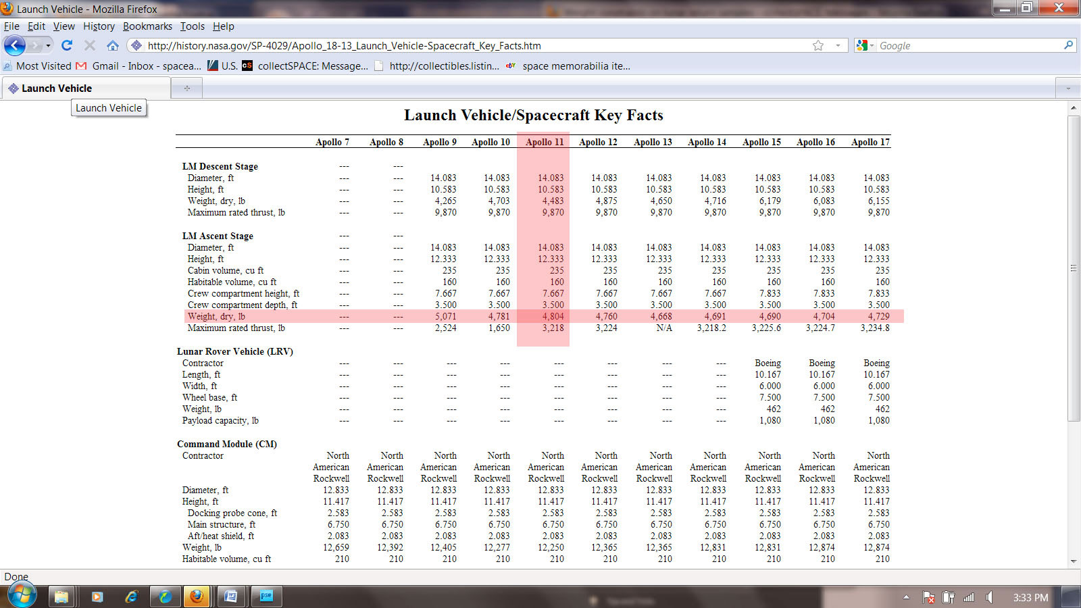
Task: Click Apollo 15 Boeing contractor cell
Action: pyautogui.click(x=768, y=363)
